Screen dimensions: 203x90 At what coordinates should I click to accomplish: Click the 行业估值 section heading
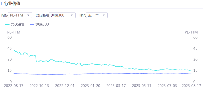click(12, 3)
